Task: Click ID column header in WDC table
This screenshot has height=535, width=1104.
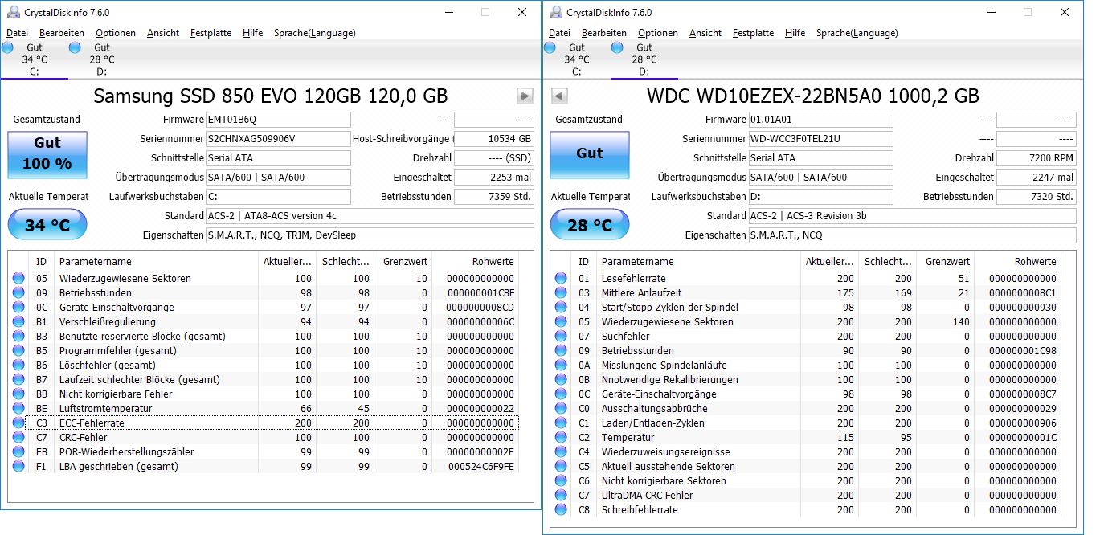Action: (x=584, y=262)
